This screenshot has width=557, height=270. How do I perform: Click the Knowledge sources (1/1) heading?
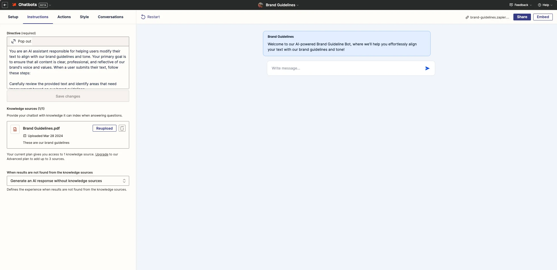click(x=25, y=109)
